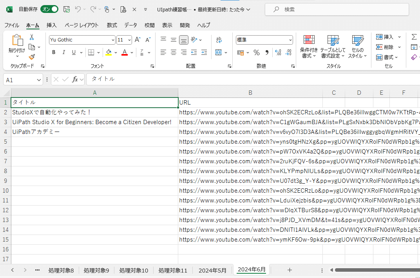Decrease font size with small A
The width and height of the screenshot is (420, 278).
point(148,40)
